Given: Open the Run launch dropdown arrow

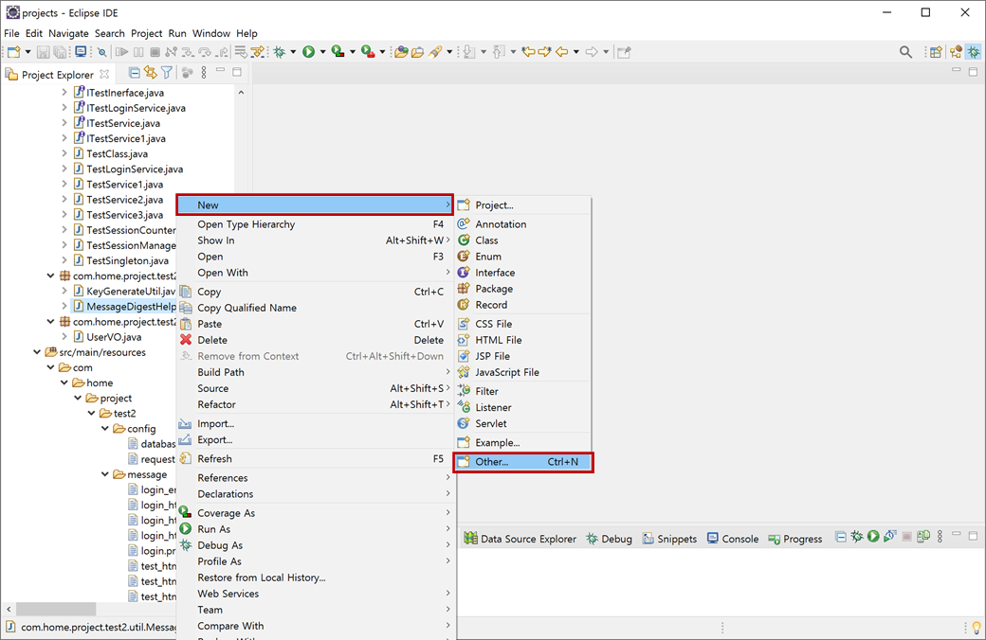Looking at the screenshot, I should click(x=322, y=52).
